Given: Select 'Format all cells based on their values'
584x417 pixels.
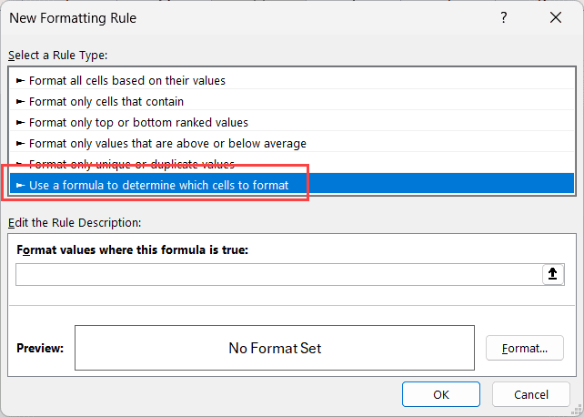Looking at the screenshot, I should 127,80.
